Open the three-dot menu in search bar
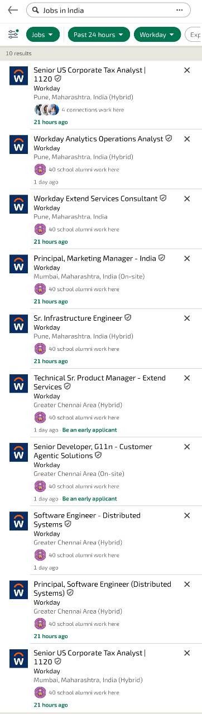The image size is (202, 714). click(x=179, y=10)
